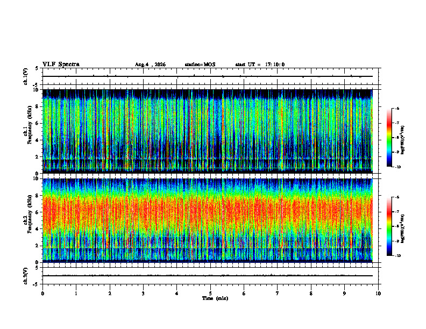Viewport: 426px width, 329px height.
Task: Click the "Time (min)" x-axis label
Action: (x=215, y=298)
